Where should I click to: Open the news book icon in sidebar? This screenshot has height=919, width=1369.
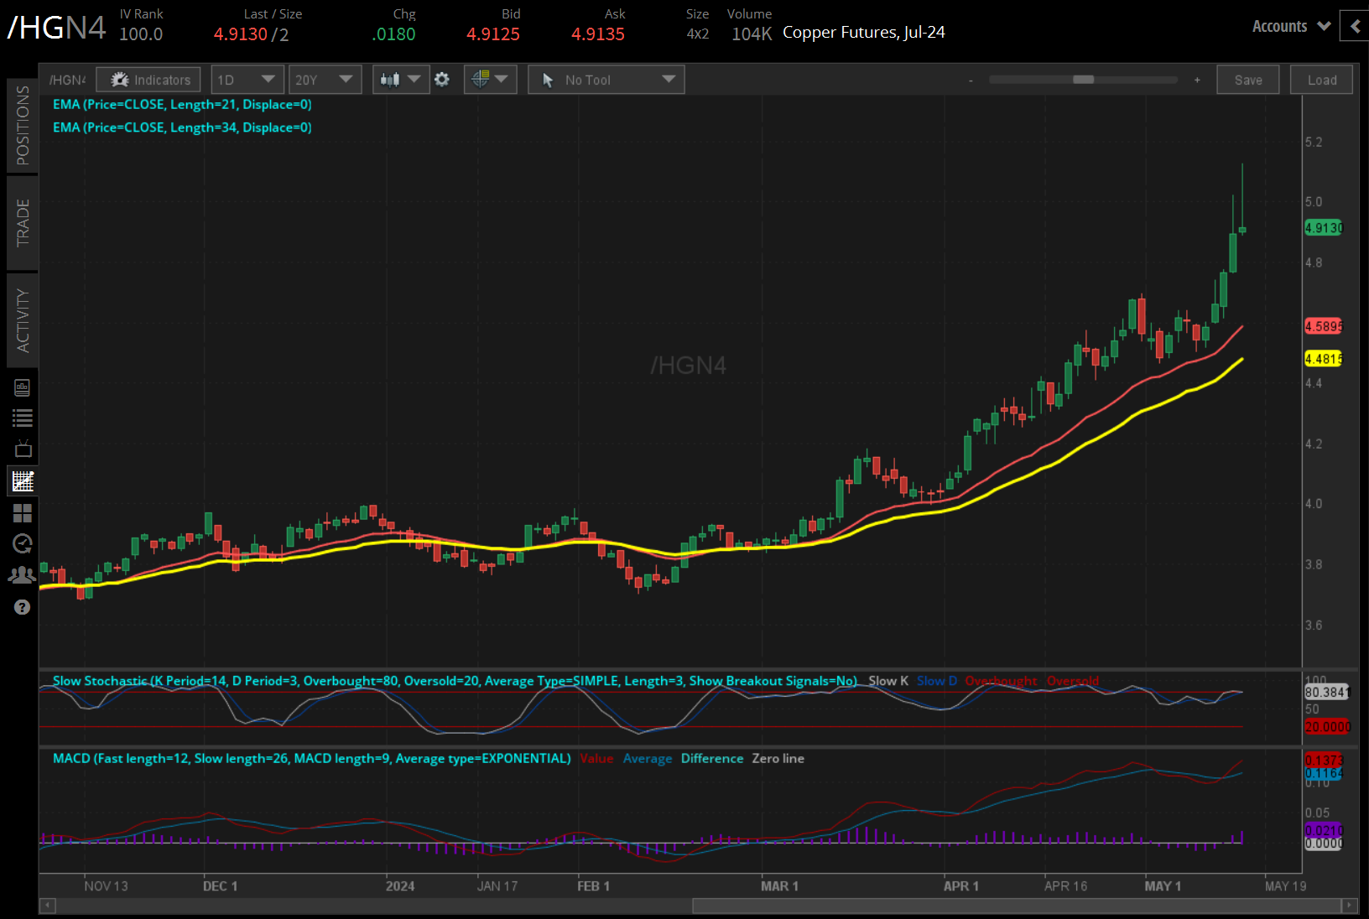(x=23, y=387)
